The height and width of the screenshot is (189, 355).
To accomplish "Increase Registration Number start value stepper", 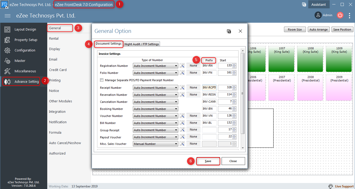I will [234, 64].
